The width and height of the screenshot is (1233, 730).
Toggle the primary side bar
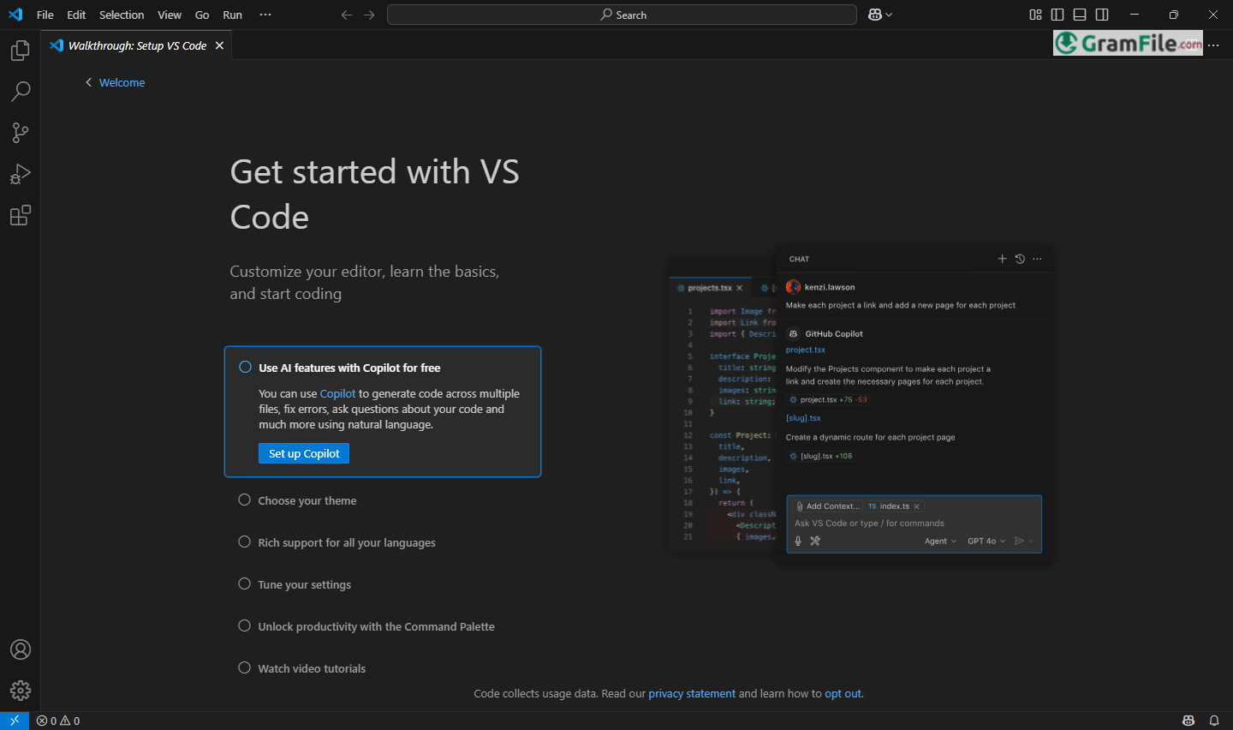pyautogui.click(x=1057, y=15)
